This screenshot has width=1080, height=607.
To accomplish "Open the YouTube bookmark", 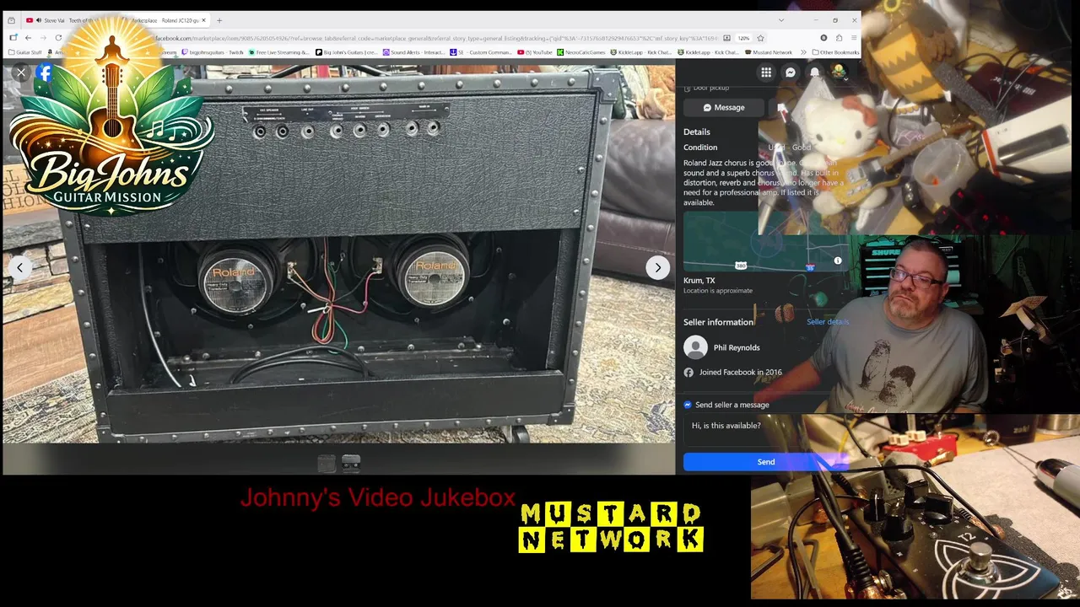I will coord(535,52).
